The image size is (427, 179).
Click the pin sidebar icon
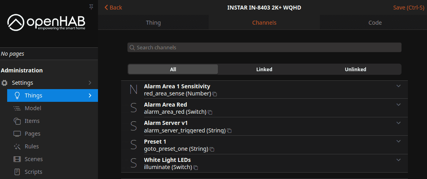tap(91, 7)
